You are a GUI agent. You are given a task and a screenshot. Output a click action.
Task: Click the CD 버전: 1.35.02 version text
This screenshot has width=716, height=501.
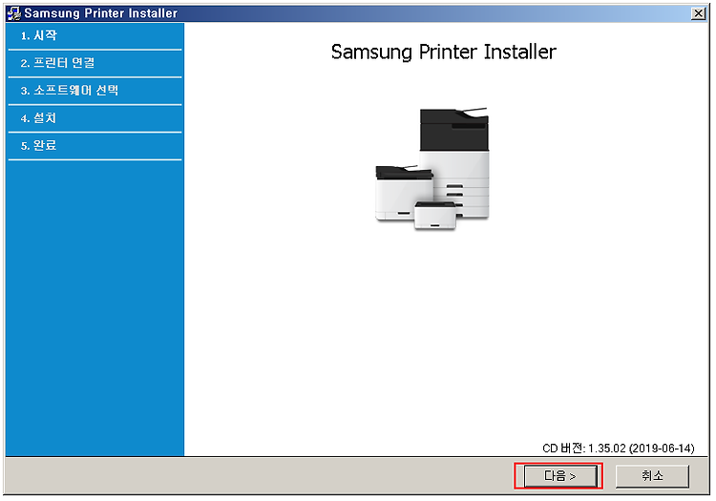coord(619,449)
